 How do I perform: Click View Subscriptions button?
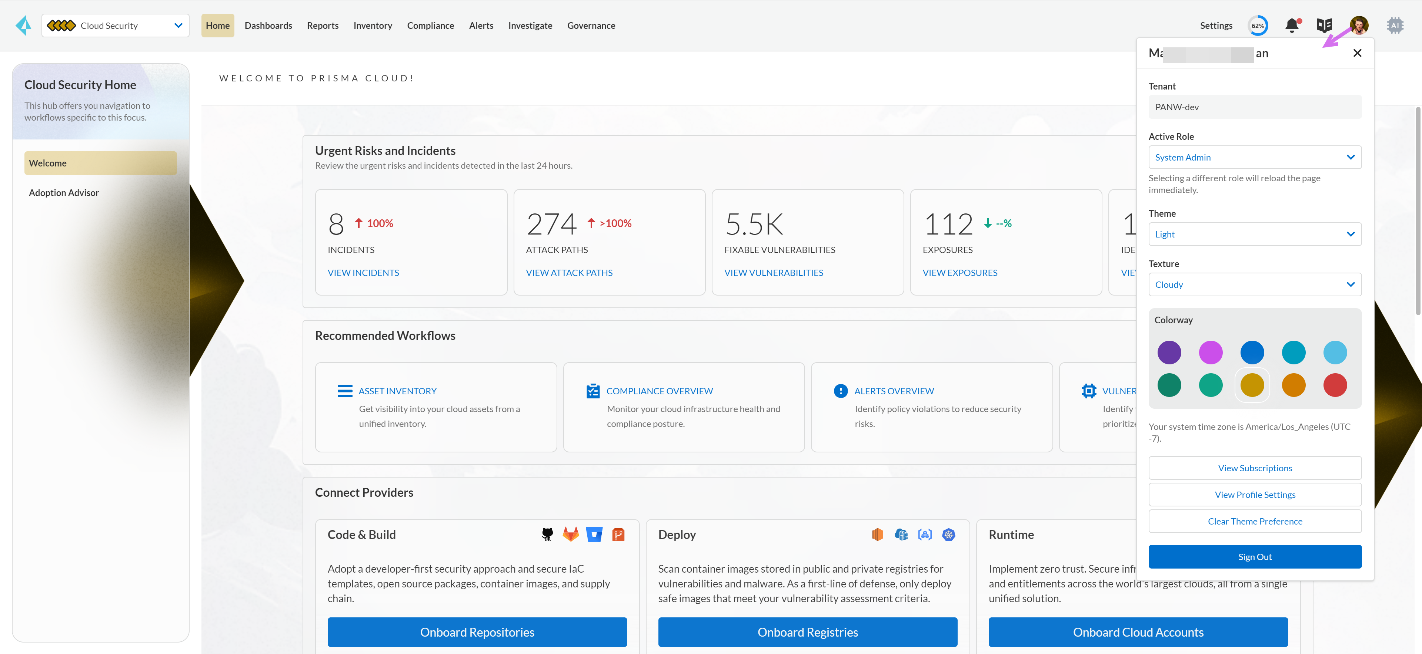tap(1255, 468)
